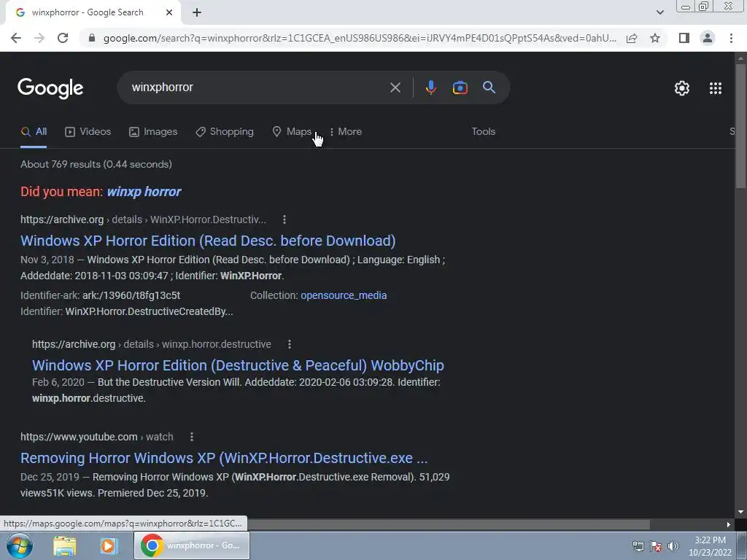Clear the search box text
This screenshot has width=747, height=560.
tap(395, 87)
